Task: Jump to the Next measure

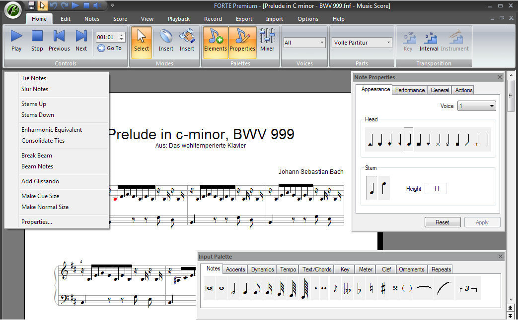Action: tap(81, 41)
